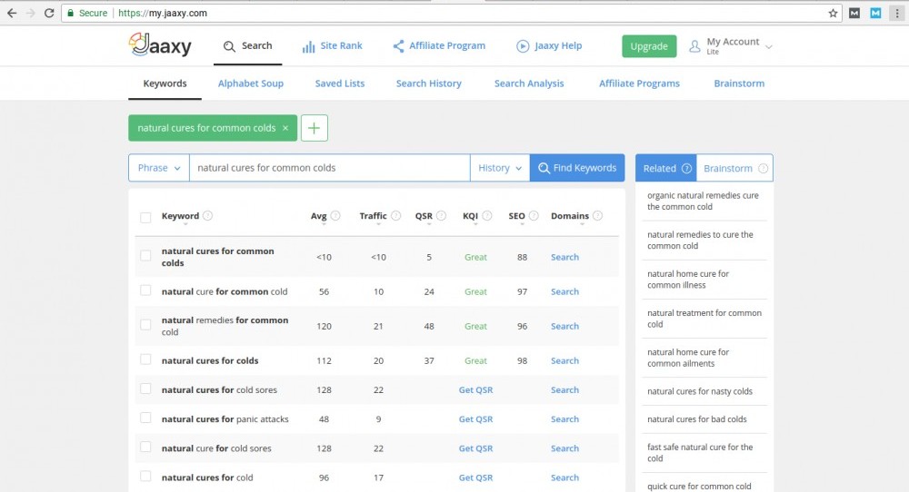Add a new search tab with plus button

point(314,128)
